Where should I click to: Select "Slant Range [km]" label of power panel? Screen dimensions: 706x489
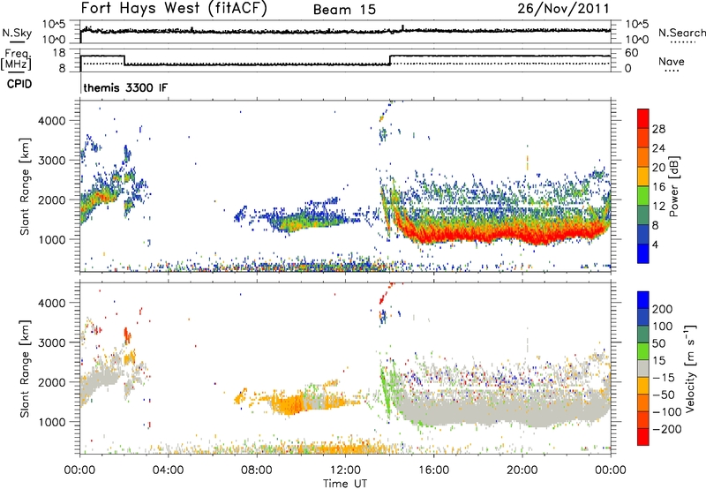[25, 186]
